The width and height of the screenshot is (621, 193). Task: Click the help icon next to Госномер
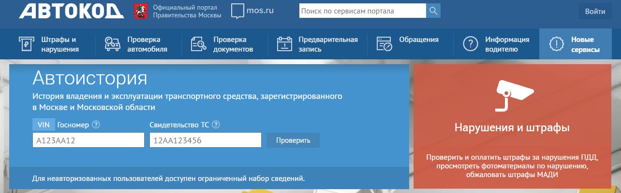click(x=96, y=124)
